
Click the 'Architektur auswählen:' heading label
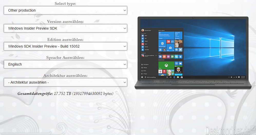(65, 76)
